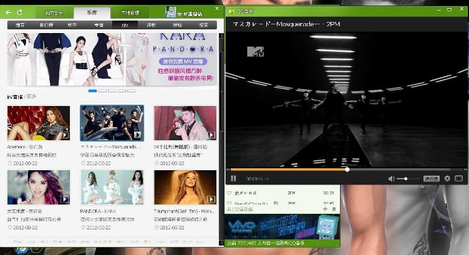
Task: Pause the playing 2PM video
Action: [x=233, y=178]
